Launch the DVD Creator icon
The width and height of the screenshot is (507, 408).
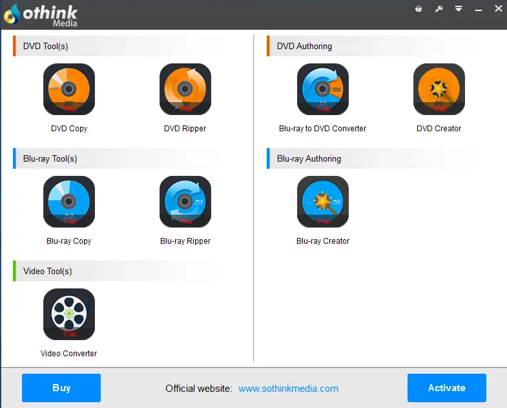click(439, 90)
